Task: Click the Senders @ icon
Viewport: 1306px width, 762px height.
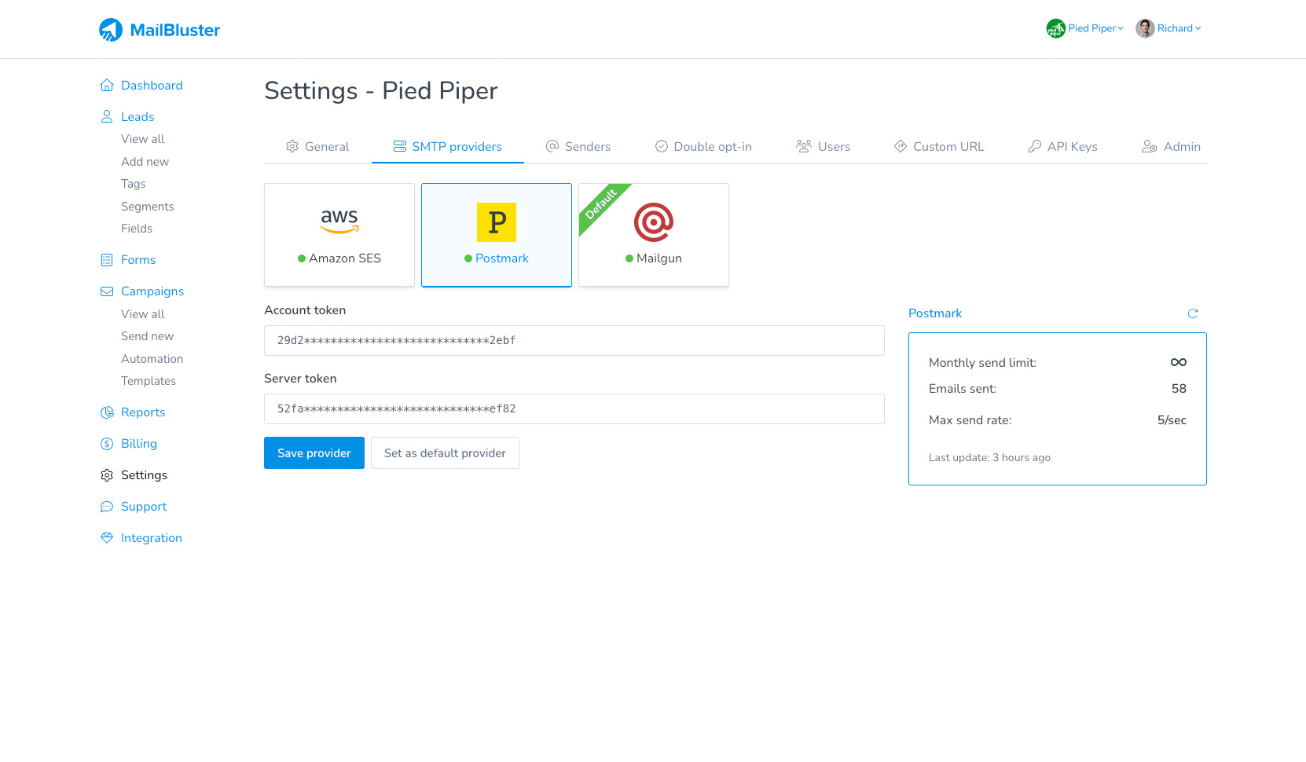Action: pos(552,146)
